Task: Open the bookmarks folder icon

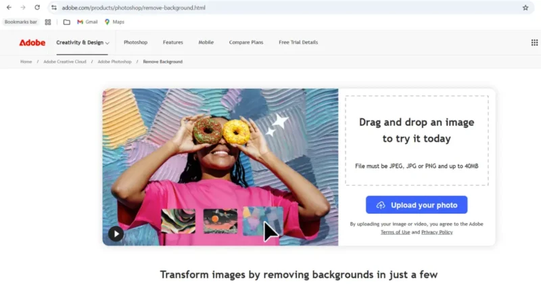Action: point(66,22)
